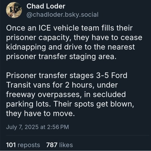Click the text "prisoner transfer staging area."
The width and height of the screenshot is (151, 151).
tap(61, 57)
